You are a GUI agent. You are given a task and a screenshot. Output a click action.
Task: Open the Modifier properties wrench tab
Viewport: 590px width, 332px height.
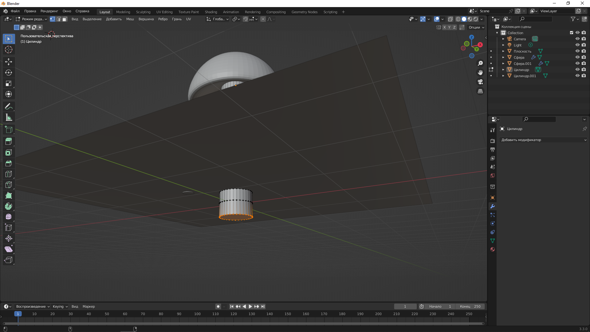(x=493, y=206)
